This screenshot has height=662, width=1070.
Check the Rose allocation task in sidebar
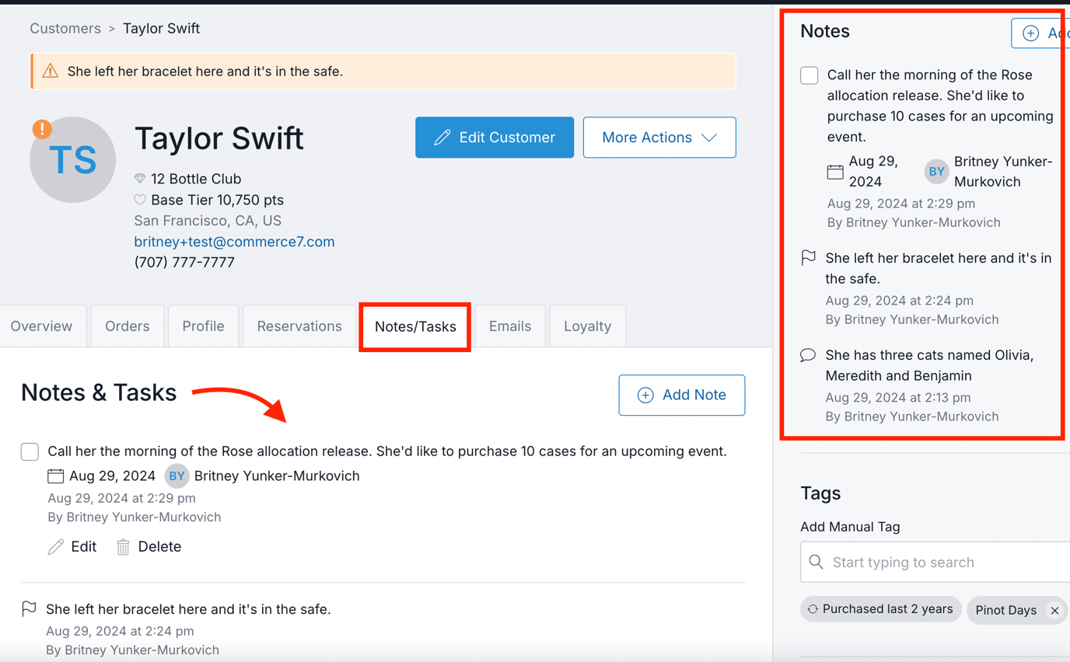pyautogui.click(x=809, y=75)
